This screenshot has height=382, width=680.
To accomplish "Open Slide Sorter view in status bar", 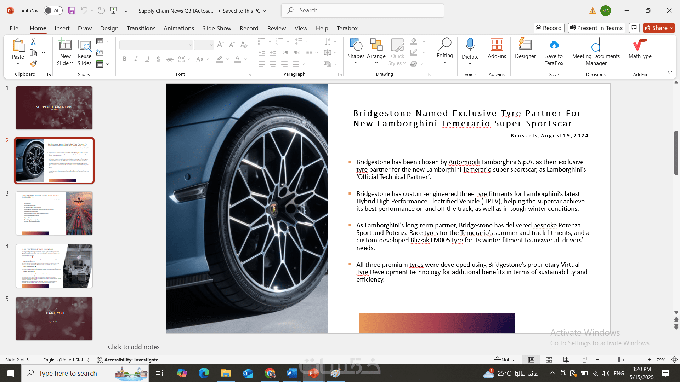I will point(549,360).
